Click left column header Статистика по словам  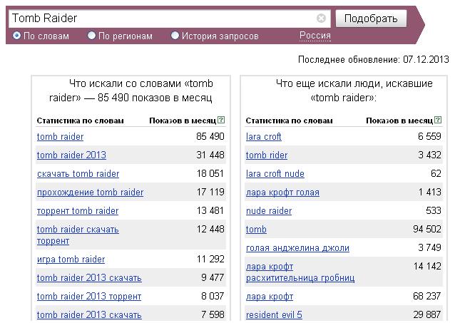pos(81,121)
